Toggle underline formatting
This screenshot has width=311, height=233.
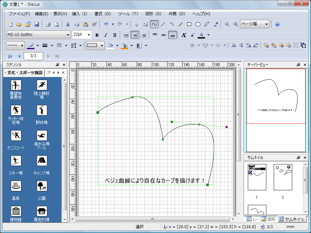click(115, 35)
